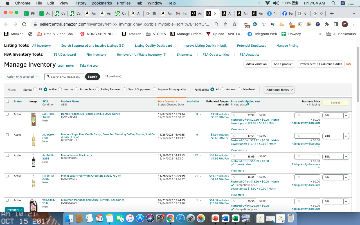This screenshot has height=225, width=360.
Task: Reload the page with the refresh icon
Action: point(24,24)
